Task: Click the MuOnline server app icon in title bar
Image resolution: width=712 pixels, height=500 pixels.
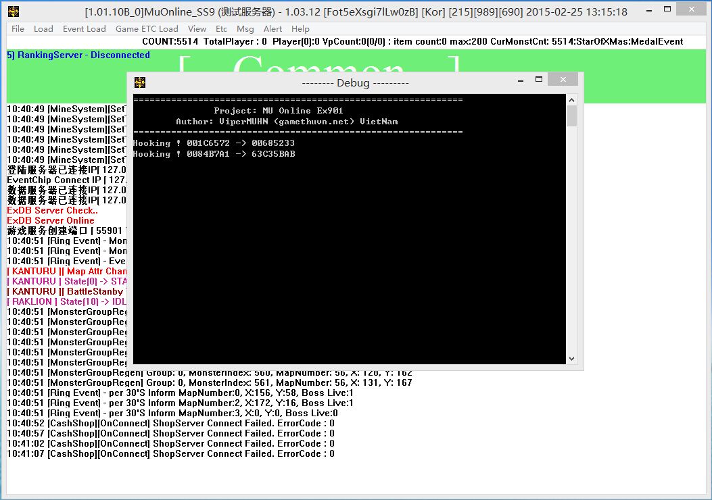Action: (14, 11)
